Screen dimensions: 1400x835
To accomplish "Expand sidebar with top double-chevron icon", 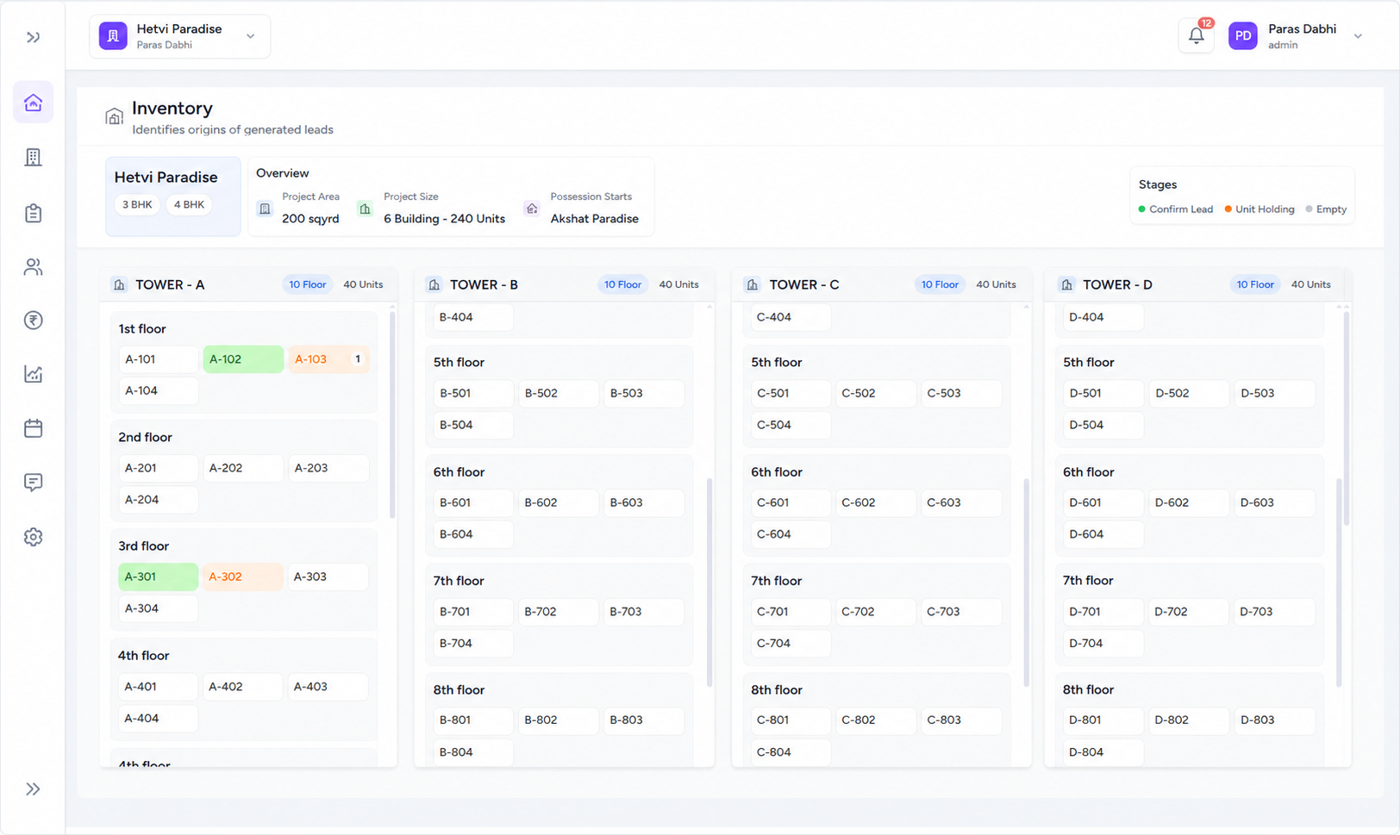I will (33, 37).
